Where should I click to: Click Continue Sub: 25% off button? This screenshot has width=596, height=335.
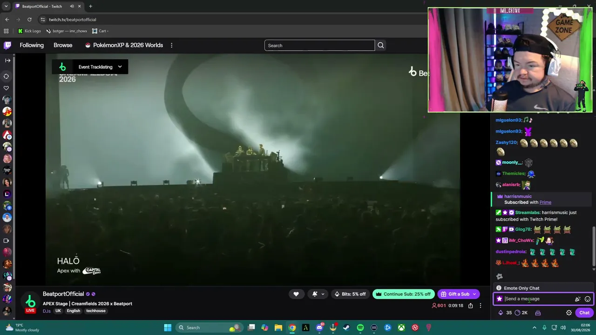(404, 294)
